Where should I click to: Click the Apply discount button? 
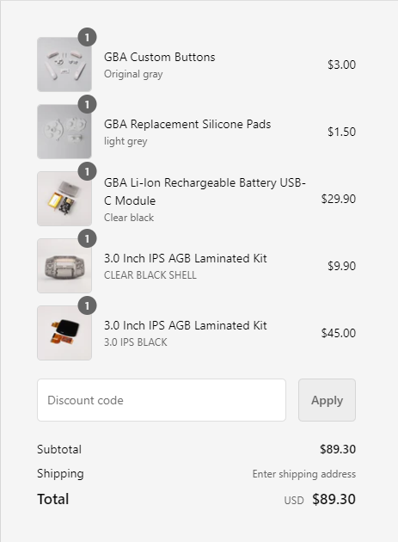point(327,400)
